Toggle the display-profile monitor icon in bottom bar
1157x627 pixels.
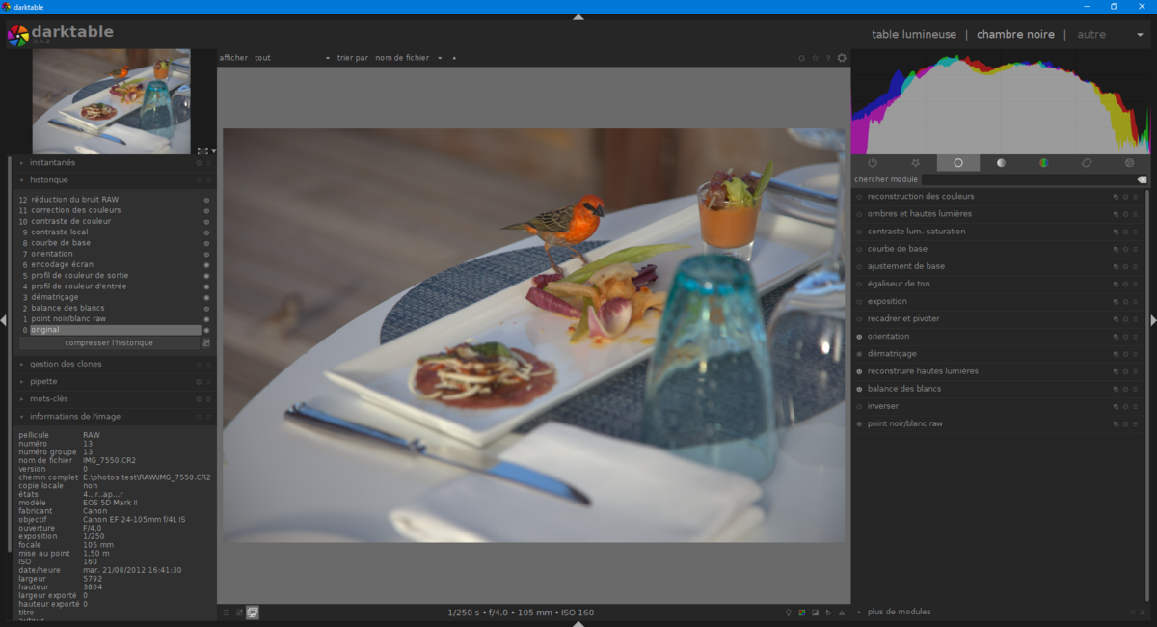(x=253, y=612)
